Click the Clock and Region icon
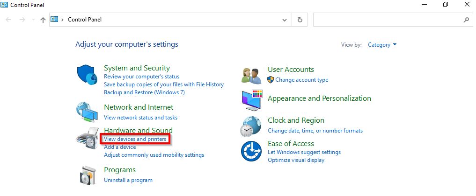476x196 pixels. [x=251, y=126]
